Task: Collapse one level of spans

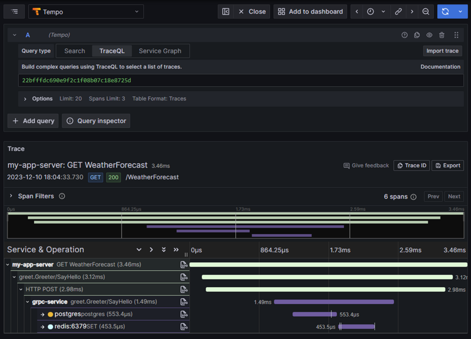Action: click(x=151, y=250)
